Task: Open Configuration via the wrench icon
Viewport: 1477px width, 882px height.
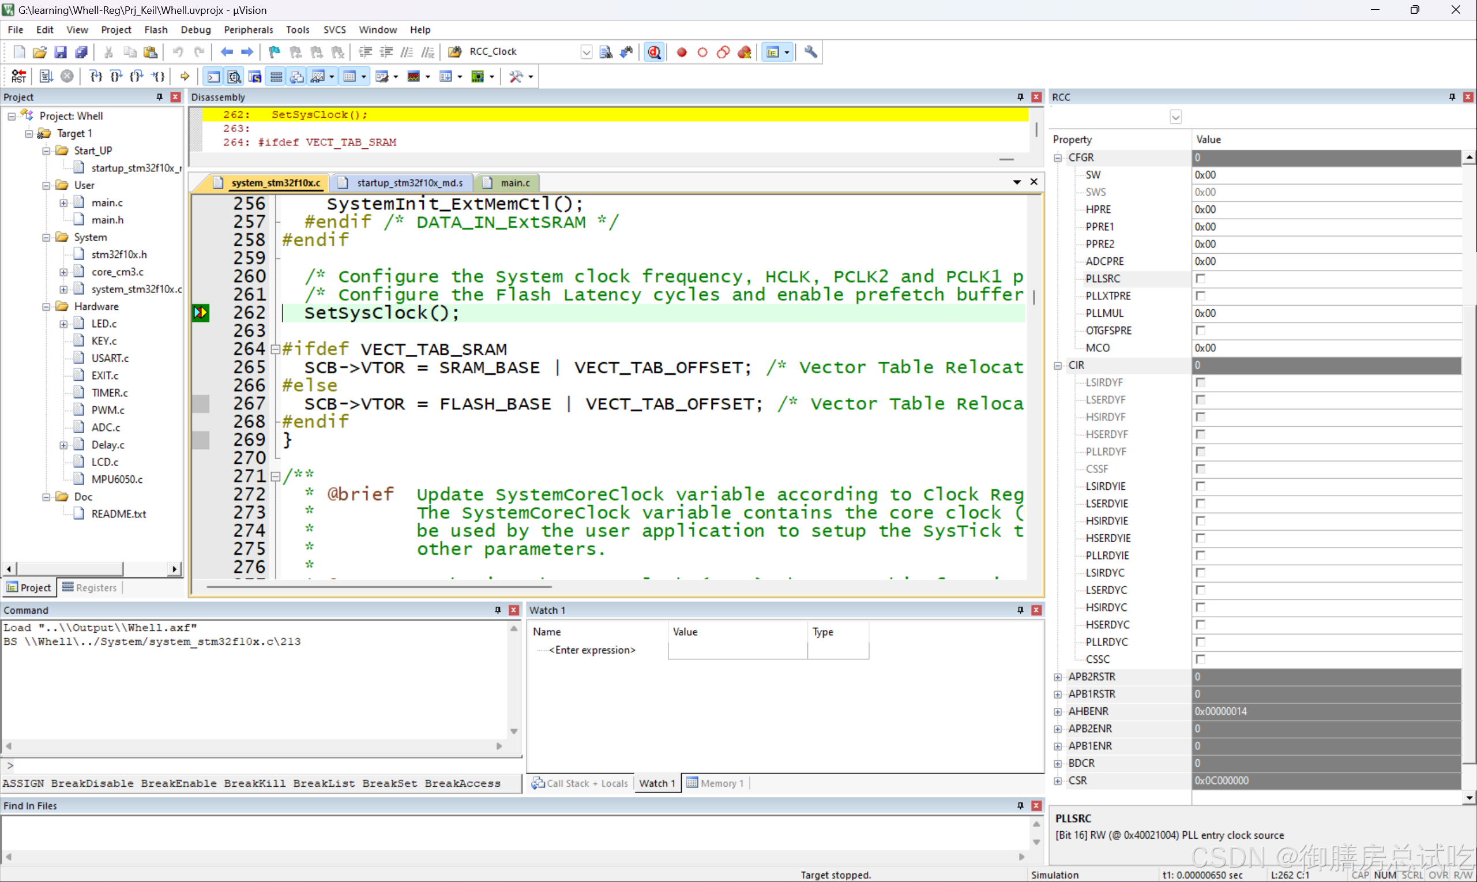Action: 810,52
